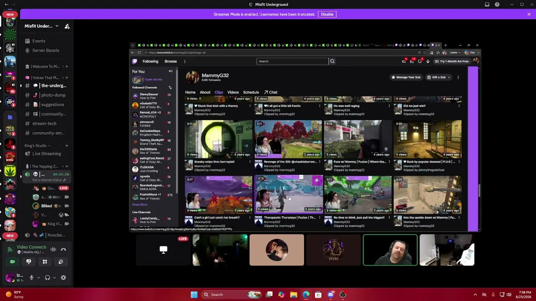This screenshot has height=301, width=536.
Task: Create a channel in the King's Studio category
Action: pyautogui.click(x=67, y=146)
